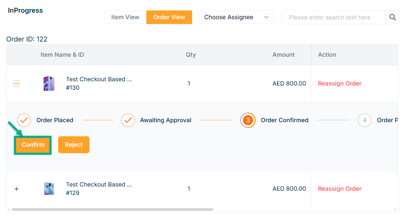
Task: Click Reassign Order for item #129
Action: (x=340, y=189)
